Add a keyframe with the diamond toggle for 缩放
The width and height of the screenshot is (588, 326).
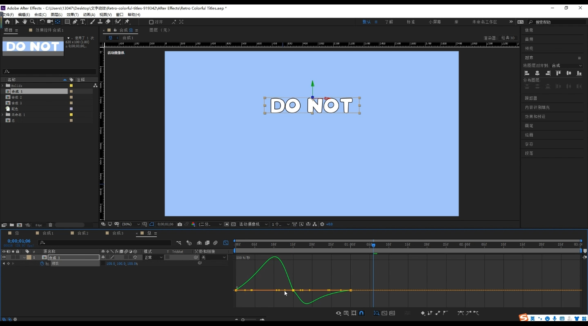[8, 264]
